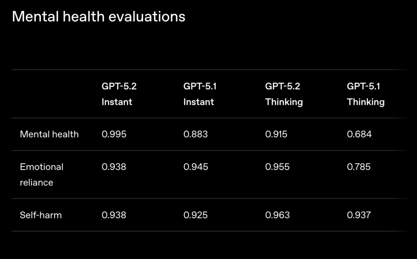
Task: Select the 0.925 score cell
Action: tap(196, 215)
